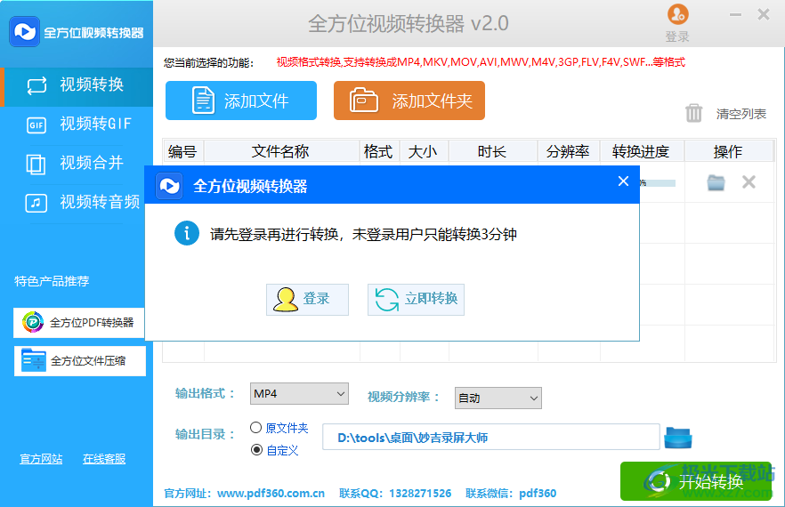The height and width of the screenshot is (507, 785).
Task: Click the 格式 column header
Action: 379,151
